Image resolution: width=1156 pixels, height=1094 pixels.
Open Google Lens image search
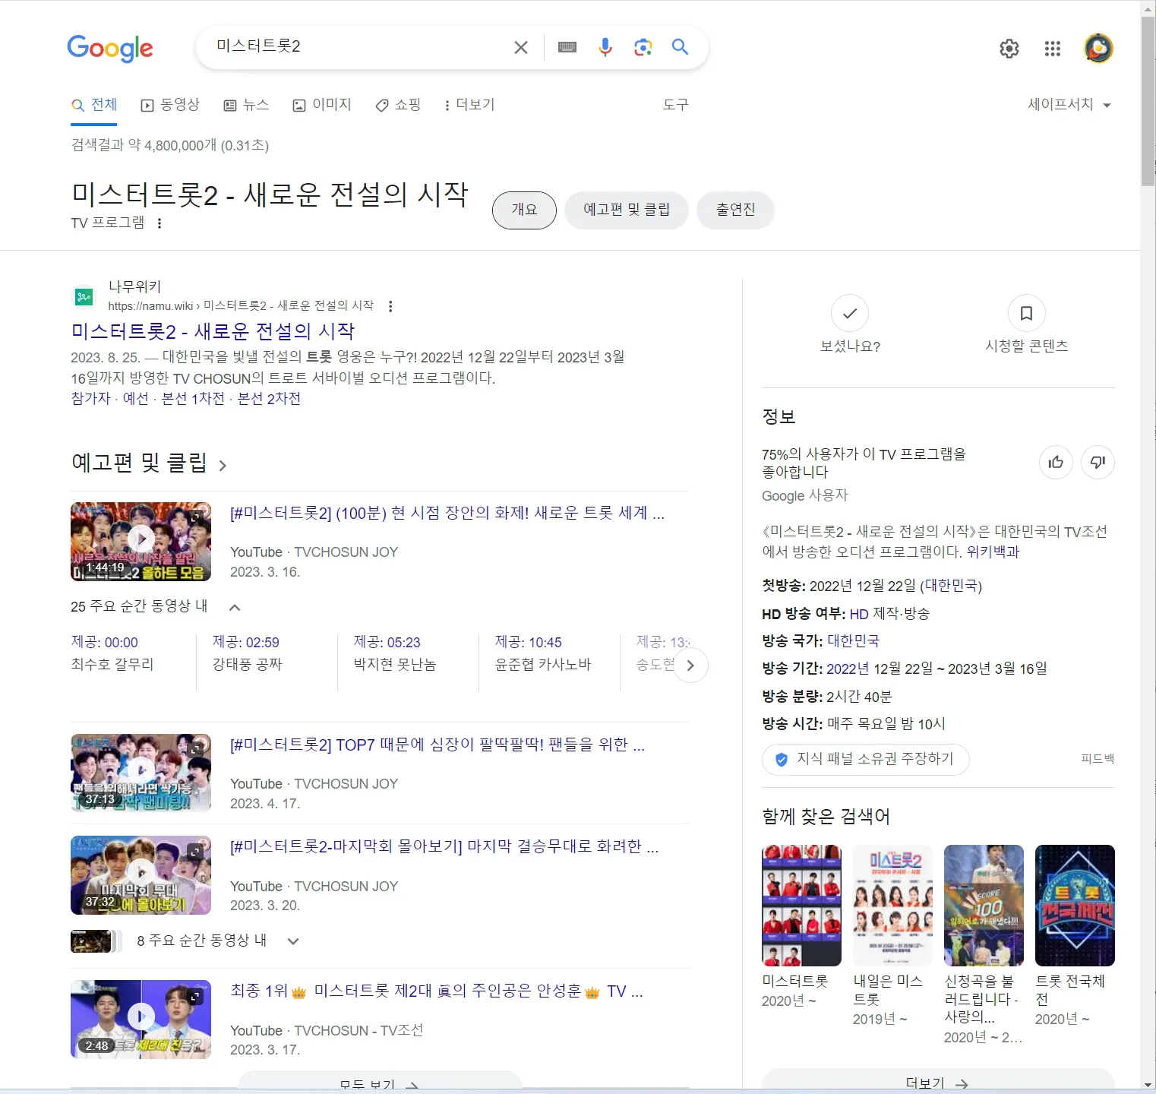pyautogui.click(x=643, y=47)
